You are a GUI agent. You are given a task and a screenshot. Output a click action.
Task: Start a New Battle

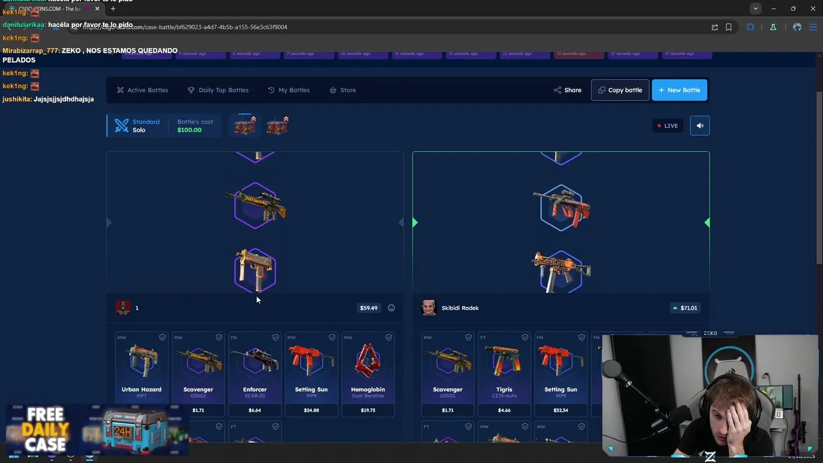(x=680, y=90)
